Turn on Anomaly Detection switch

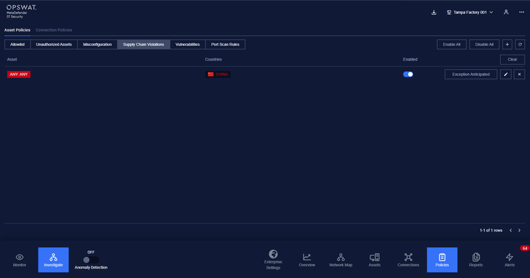[91, 260]
